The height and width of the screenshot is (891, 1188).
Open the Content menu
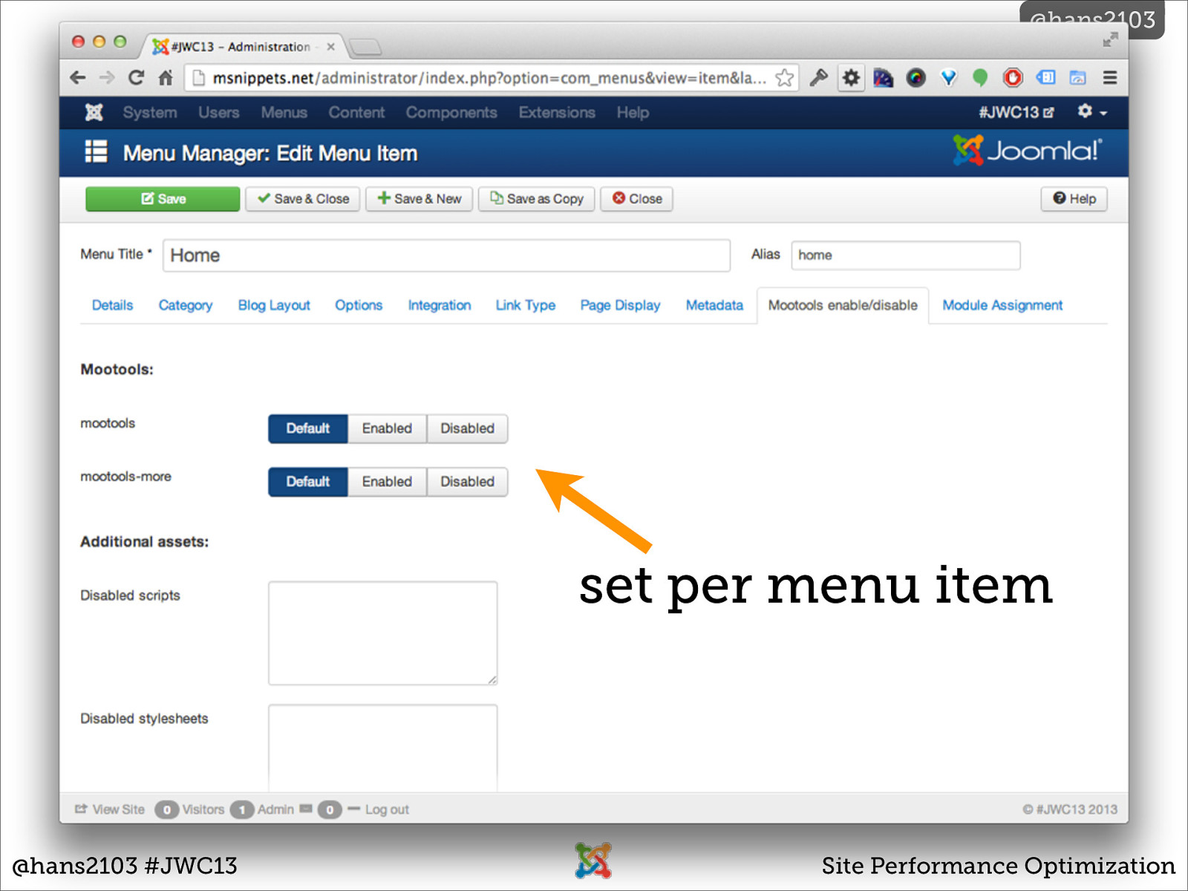click(356, 112)
